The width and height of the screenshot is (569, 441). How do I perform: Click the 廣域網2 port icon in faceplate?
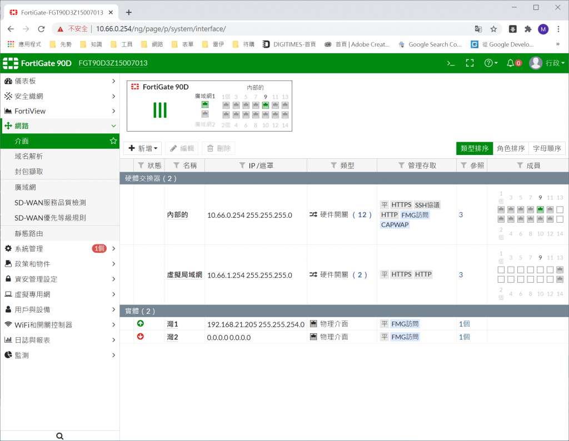click(x=205, y=114)
